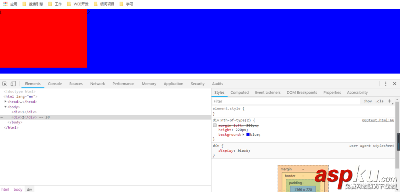Viewport: 400px width, 192px height.
Task: Select the Computed sidebar tab
Action: click(x=240, y=93)
